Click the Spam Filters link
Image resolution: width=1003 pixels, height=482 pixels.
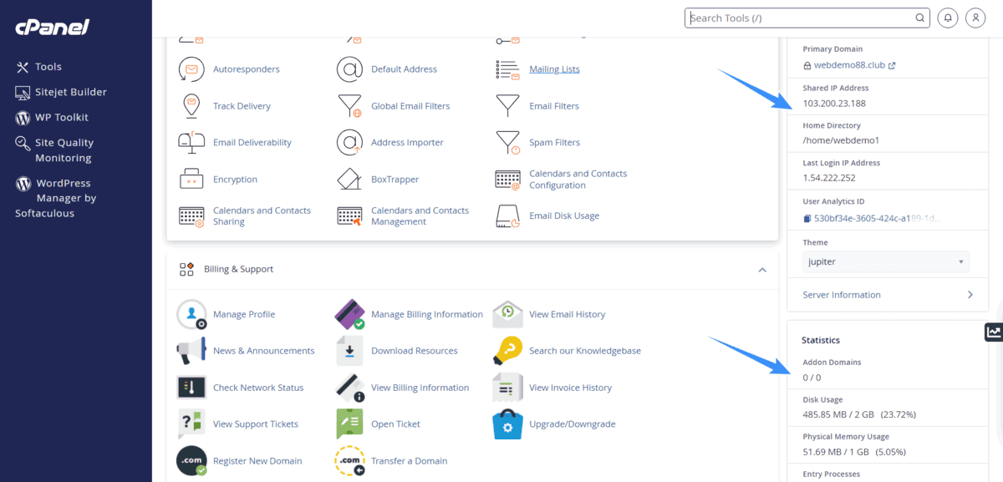554,143
